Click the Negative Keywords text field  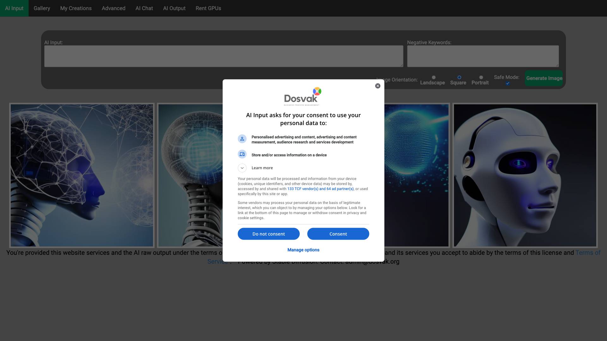[482, 56]
